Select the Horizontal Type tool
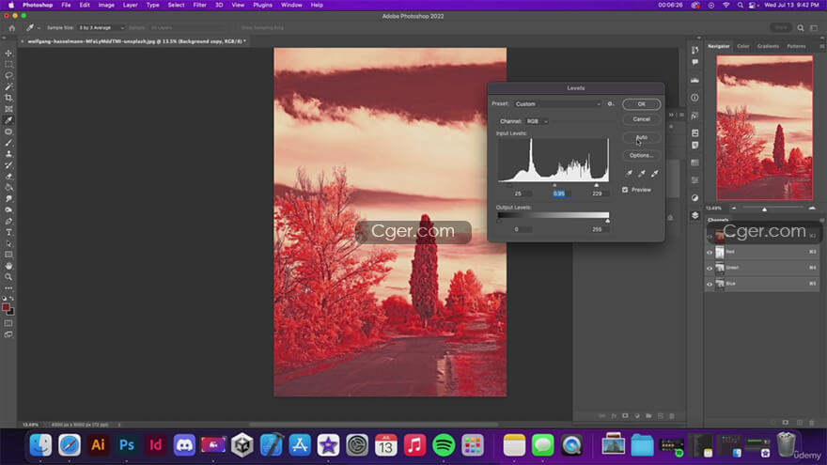This screenshot has height=465, width=827. pos(8,232)
